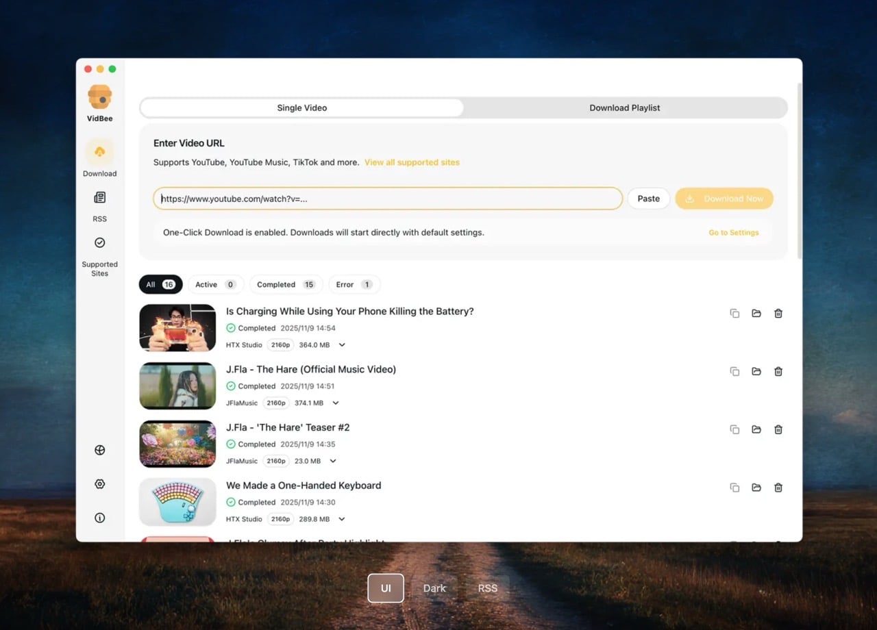Copy link of Charging Phone video
877x630 pixels.
(x=734, y=314)
